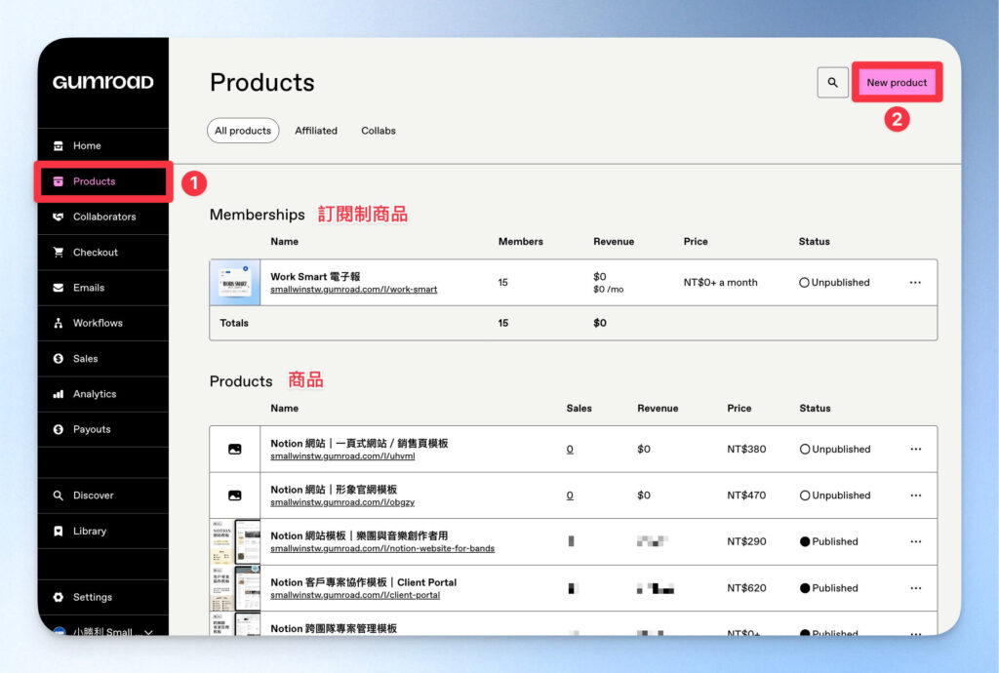Click the Totals row label

[234, 323]
